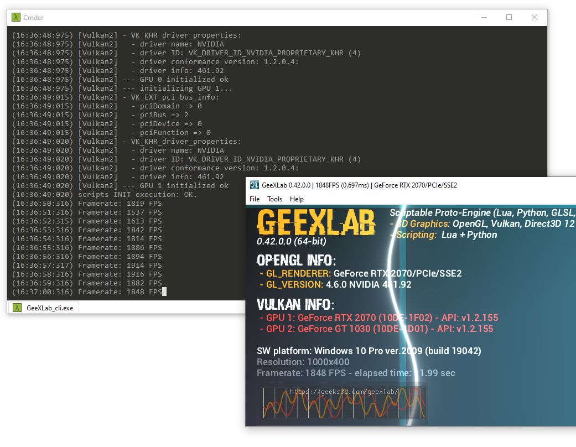Click the 'VULKAN INFO:' heading
Screen dimensions: 576x447
pyautogui.click(x=295, y=304)
